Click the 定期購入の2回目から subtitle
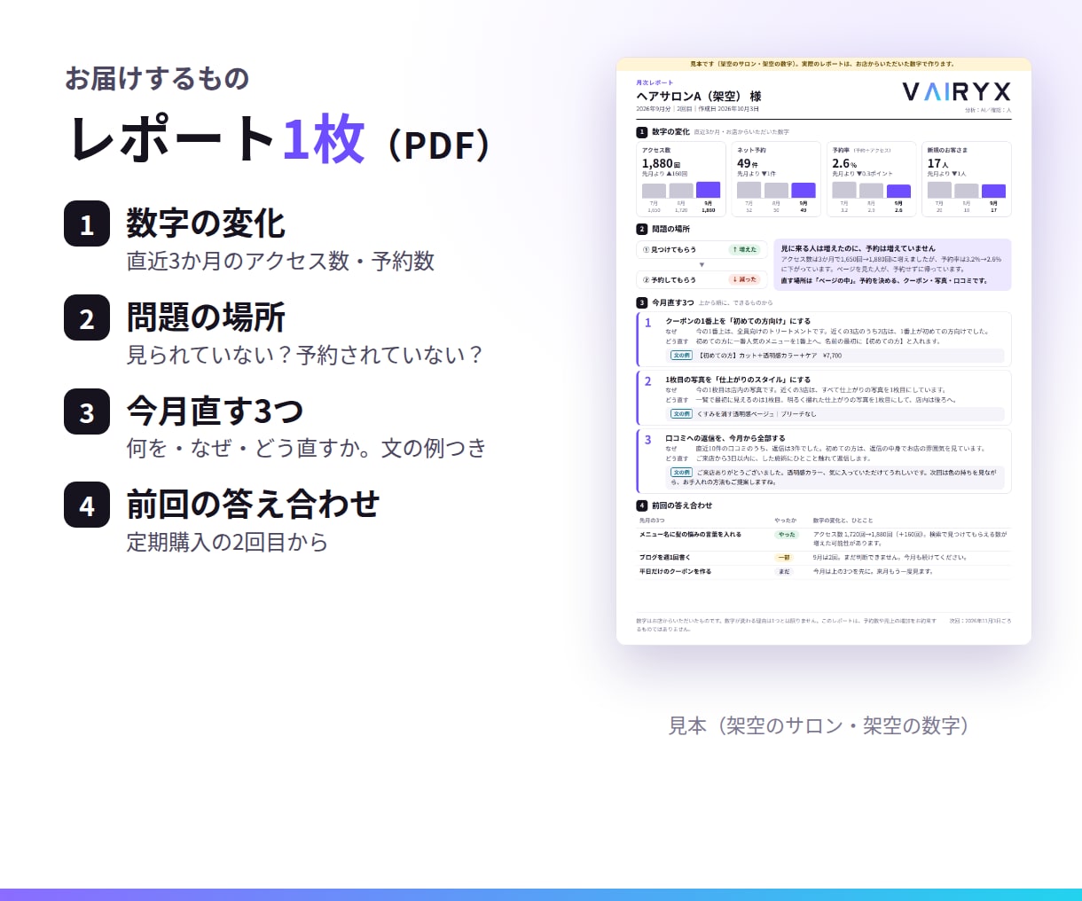Image resolution: width=1082 pixels, height=901 pixels. pos(227,542)
